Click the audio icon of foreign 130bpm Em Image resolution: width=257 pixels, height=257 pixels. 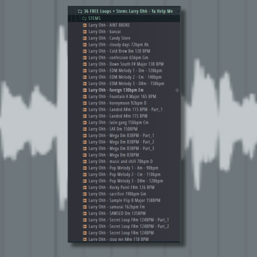[84, 90]
